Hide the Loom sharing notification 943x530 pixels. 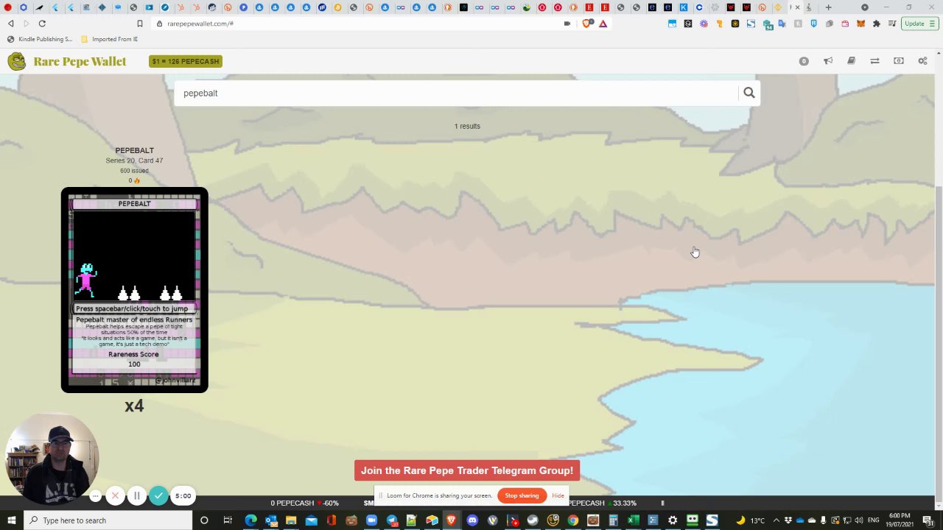click(558, 495)
